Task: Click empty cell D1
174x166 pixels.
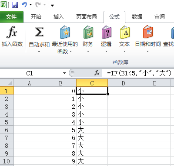Action: (x=123, y=91)
